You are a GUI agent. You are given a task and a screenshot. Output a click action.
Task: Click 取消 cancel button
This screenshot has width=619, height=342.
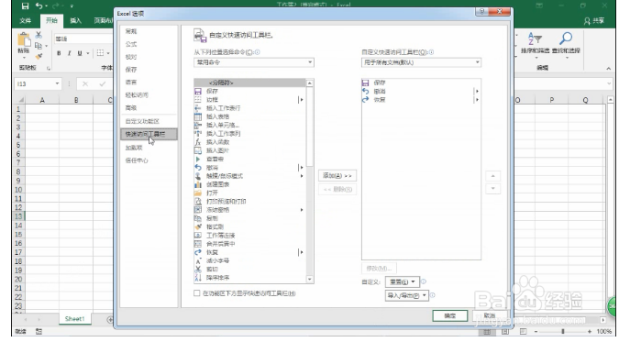[x=490, y=315]
